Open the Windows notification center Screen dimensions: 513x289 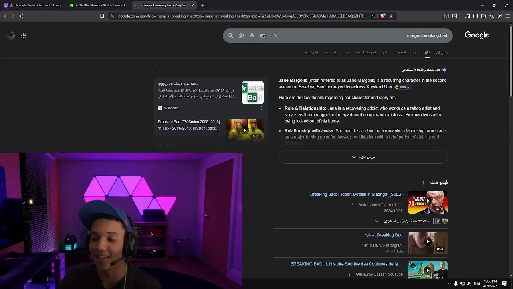click(504, 284)
